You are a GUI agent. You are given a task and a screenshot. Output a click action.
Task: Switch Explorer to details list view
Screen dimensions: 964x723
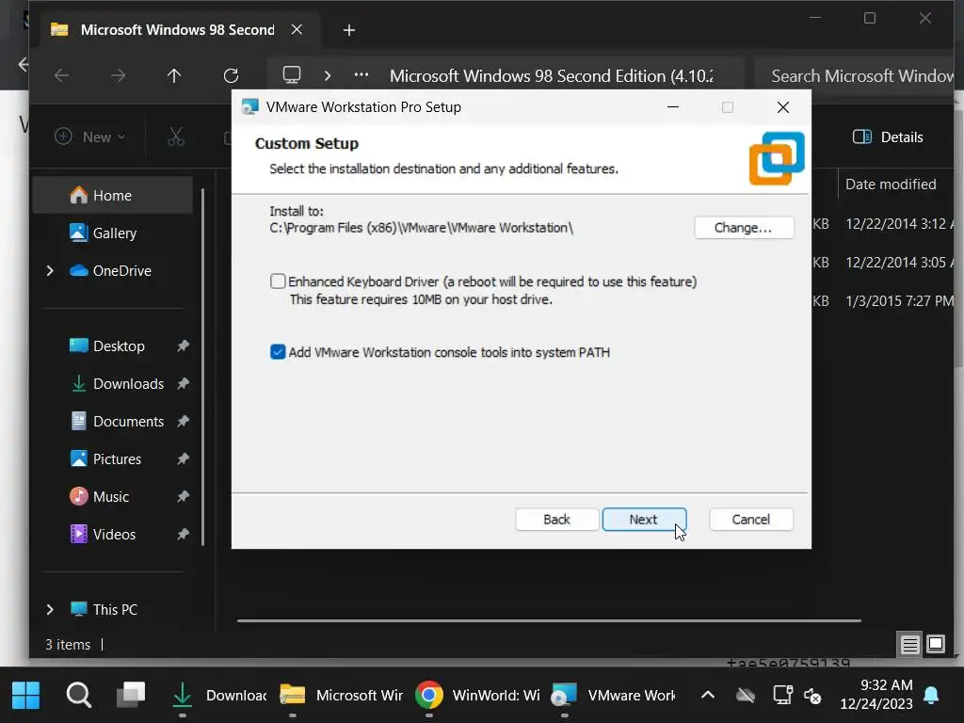909,644
